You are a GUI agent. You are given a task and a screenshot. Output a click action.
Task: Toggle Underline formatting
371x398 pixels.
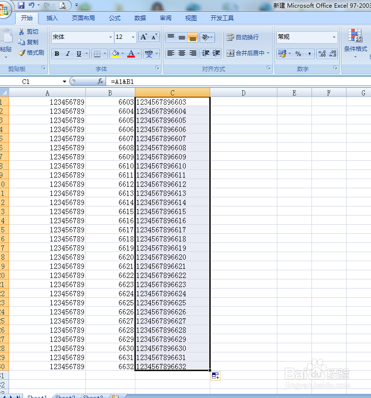tap(79, 54)
